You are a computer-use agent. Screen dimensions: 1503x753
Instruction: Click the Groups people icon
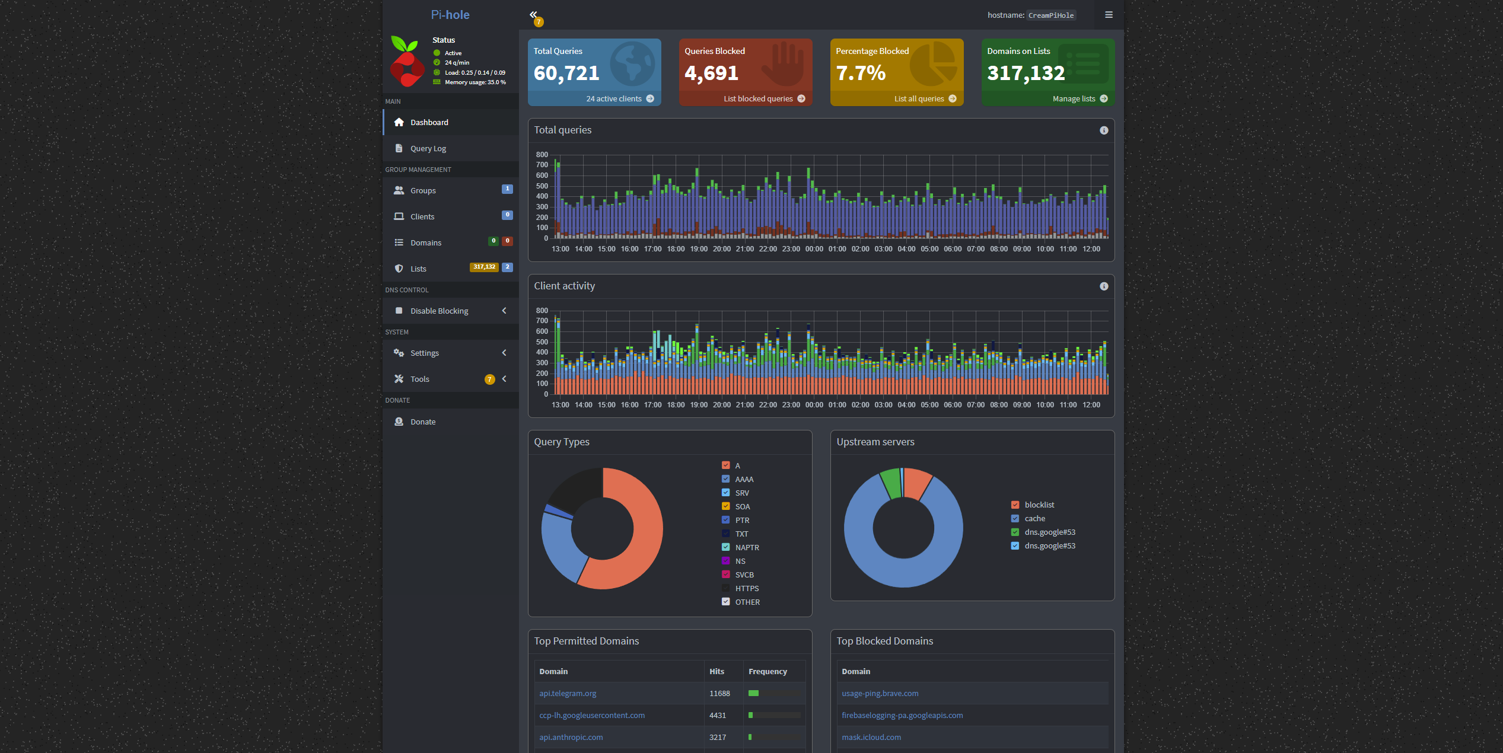tap(399, 190)
